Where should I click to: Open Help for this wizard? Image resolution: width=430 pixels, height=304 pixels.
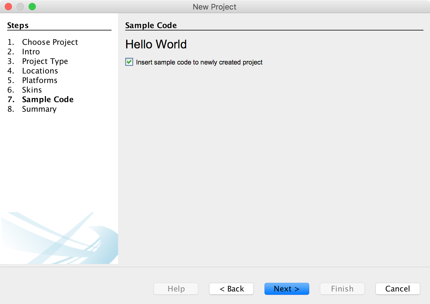click(176, 289)
